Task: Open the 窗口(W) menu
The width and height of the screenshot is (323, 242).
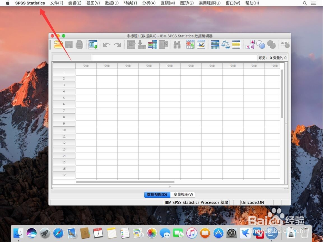Action: pos(233,3)
